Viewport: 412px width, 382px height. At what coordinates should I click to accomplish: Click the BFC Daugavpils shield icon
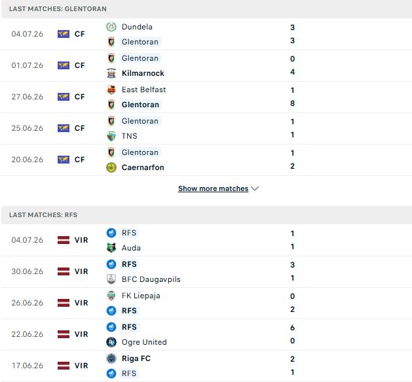coord(111,279)
